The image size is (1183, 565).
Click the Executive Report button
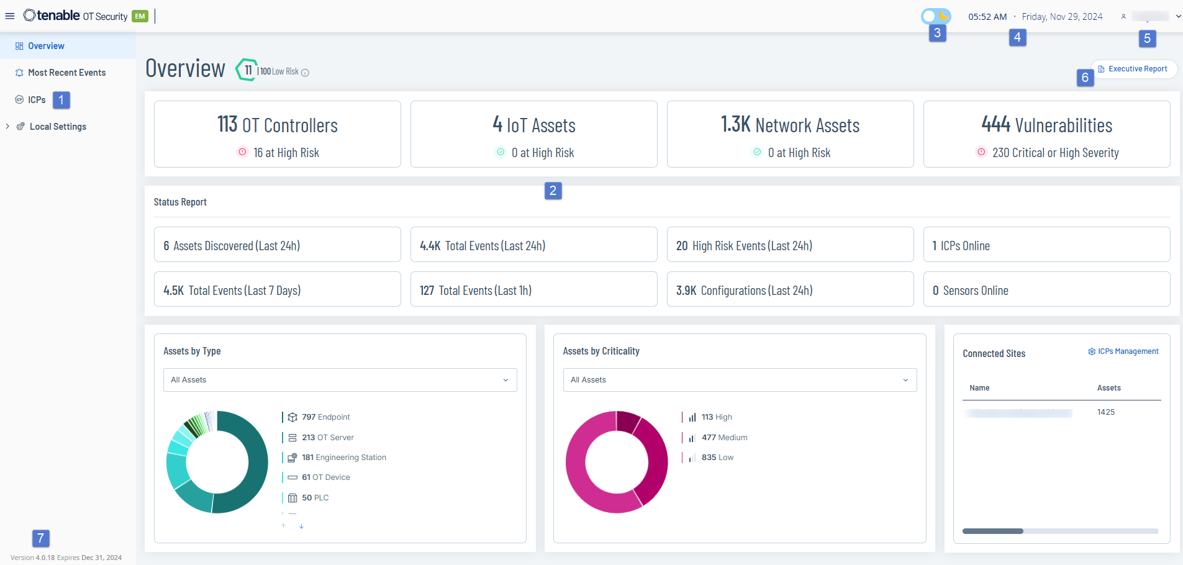point(1133,69)
